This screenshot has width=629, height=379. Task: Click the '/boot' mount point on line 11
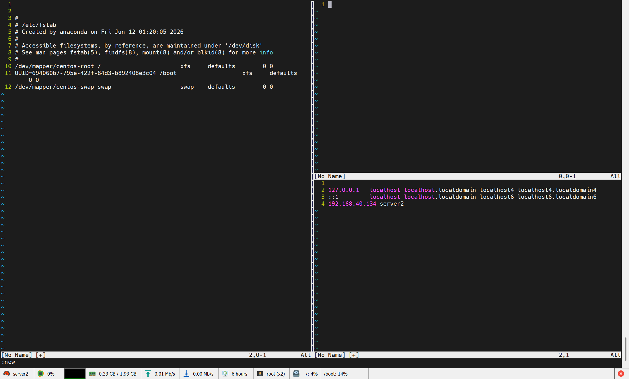point(168,73)
